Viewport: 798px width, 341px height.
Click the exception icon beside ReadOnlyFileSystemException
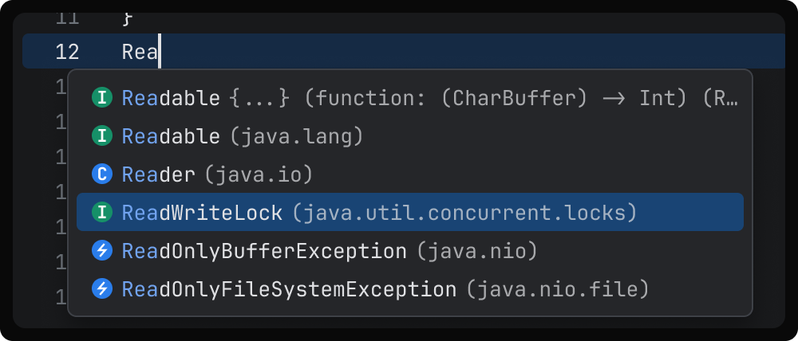coord(101,289)
